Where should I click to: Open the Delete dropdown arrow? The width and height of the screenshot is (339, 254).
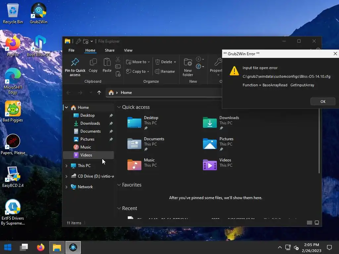point(175,62)
